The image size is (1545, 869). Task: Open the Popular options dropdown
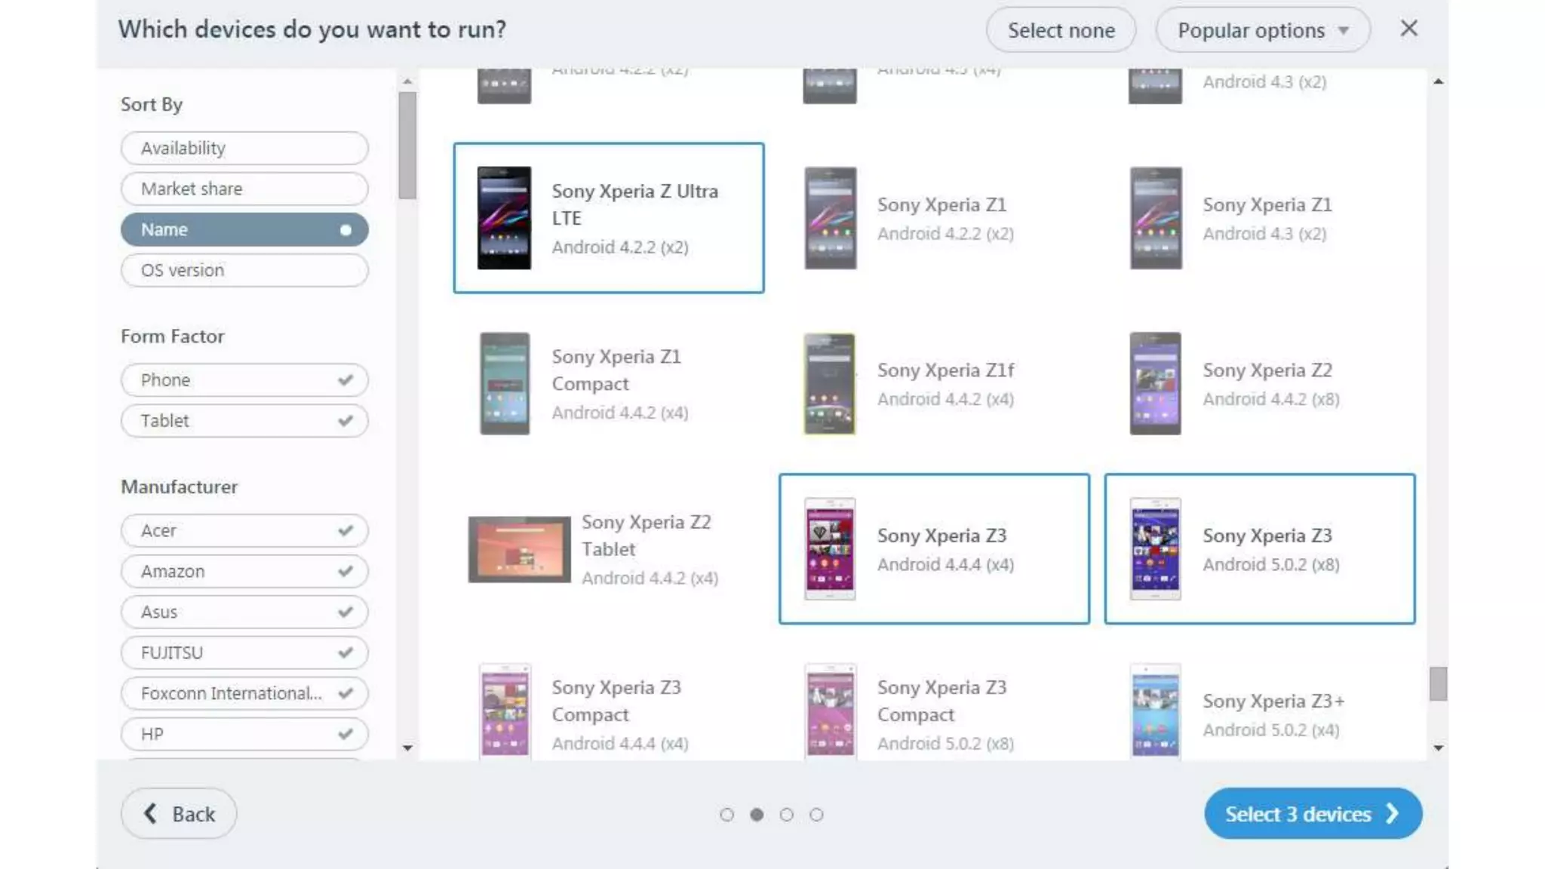coord(1262,30)
